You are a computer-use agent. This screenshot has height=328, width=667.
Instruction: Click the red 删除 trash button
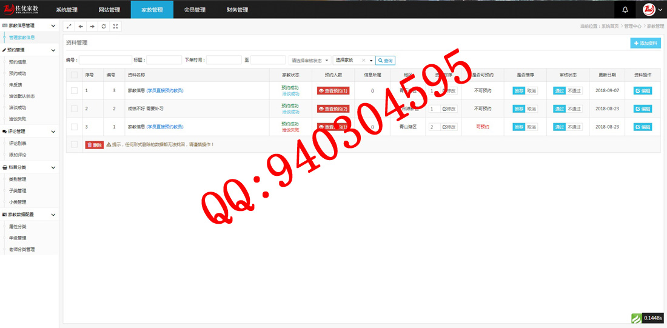(x=94, y=145)
